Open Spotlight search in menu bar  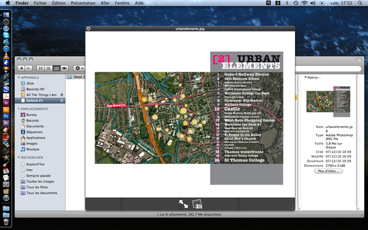tap(360, 3)
